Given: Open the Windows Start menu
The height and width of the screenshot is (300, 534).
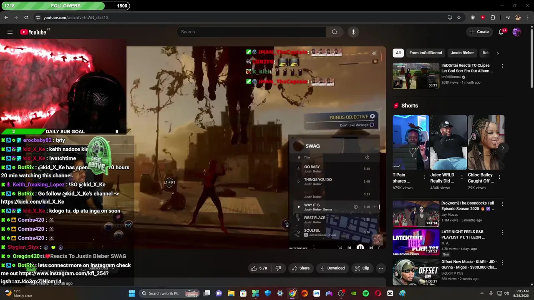Looking at the screenshot, I should point(132,293).
